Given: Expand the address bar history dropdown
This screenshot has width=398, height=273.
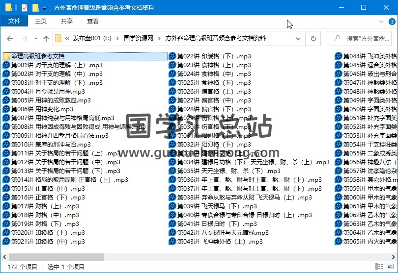Looking at the screenshot, I should click(298, 39).
